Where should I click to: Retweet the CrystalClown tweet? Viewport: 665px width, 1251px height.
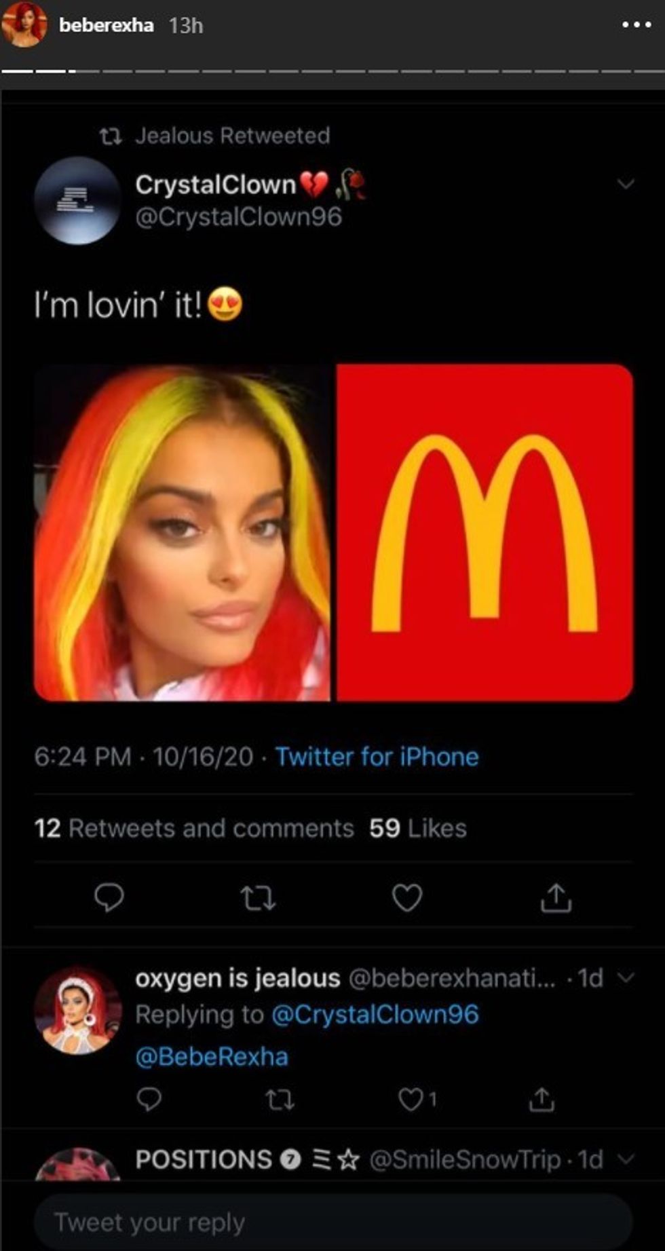click(x=259, y=898)
